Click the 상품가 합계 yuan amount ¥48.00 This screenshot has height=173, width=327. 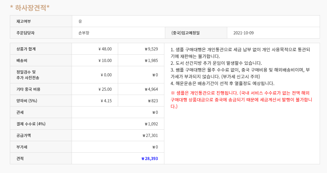105,49
